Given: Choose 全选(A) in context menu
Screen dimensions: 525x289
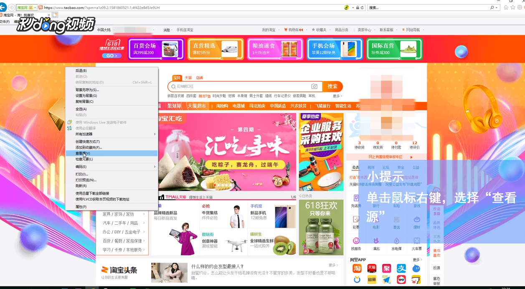Looking at the screenshot, I should click(x=112, y=109).
